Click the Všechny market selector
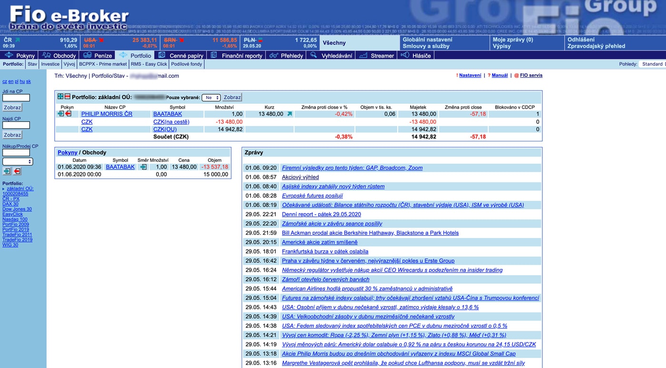The width and height of the screenshot is (666, 368). tap(360, 43)
